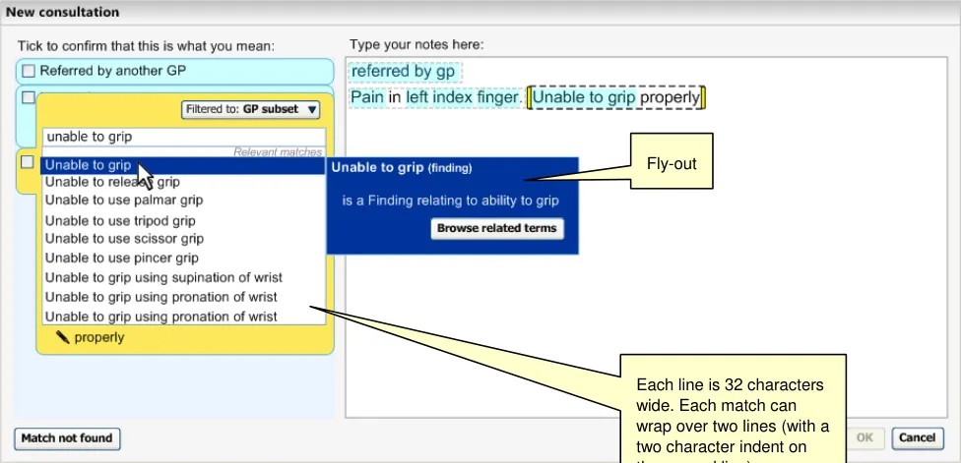Cancel the new consultation dialog
This screenshot has height=463, width=961.
pyautogui.click(x=916, y=437)
